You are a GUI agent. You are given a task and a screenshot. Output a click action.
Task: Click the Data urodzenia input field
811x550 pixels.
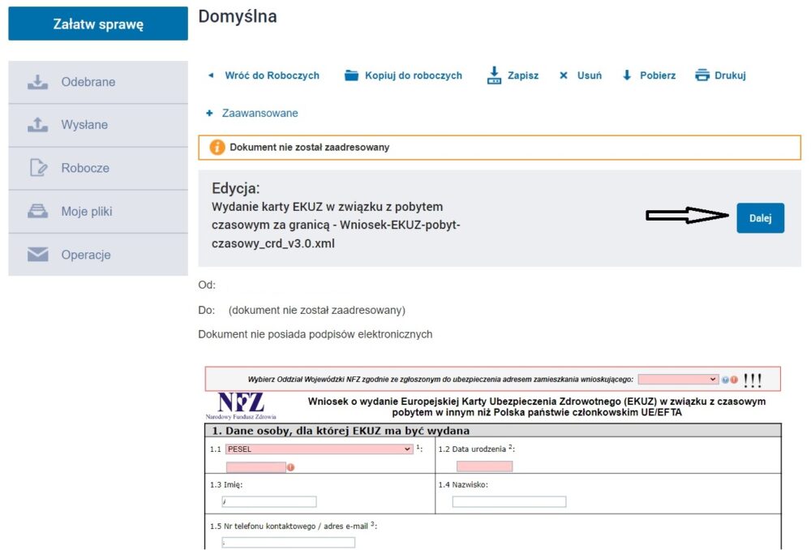pos(484,466)
